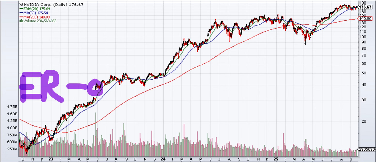376x163 pixels.
Task: Click the 750M volume axis label
Action: [x=13, y=135]
